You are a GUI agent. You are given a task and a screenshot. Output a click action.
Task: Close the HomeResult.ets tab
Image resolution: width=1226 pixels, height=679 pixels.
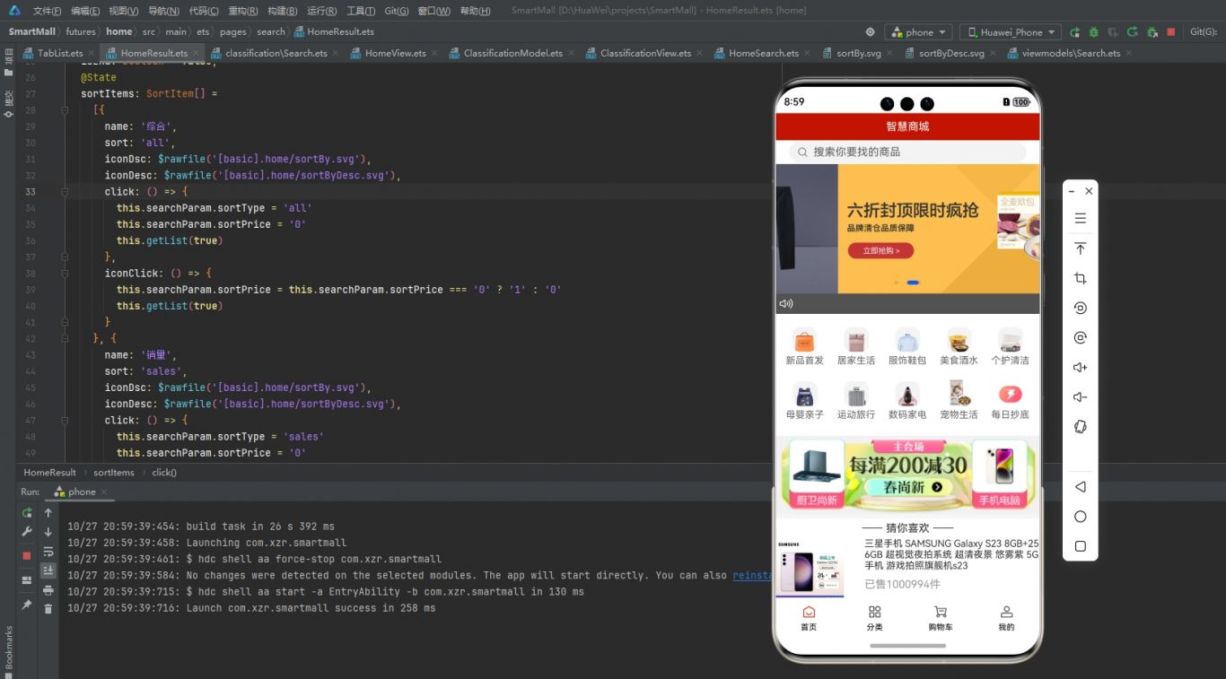point(196,53)
